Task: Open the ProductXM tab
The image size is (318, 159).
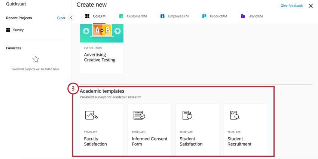Action: coord(217,16)
